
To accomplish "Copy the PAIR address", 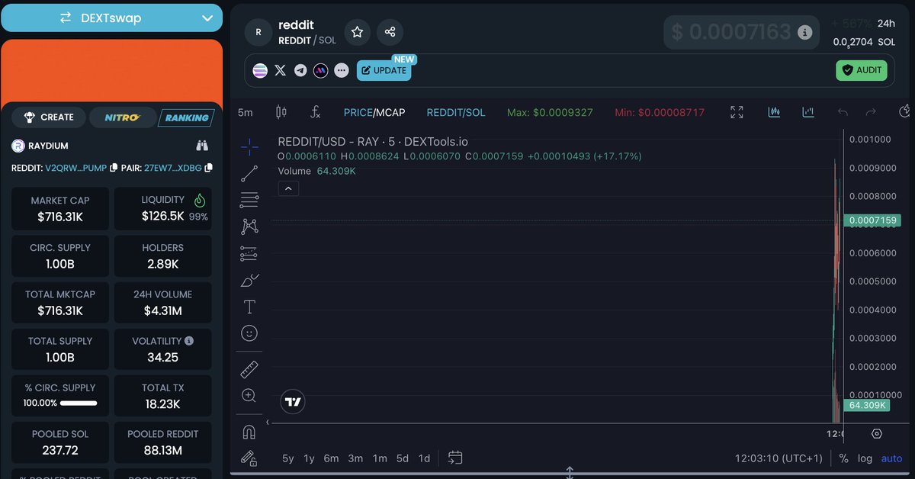I will (208, 167).
